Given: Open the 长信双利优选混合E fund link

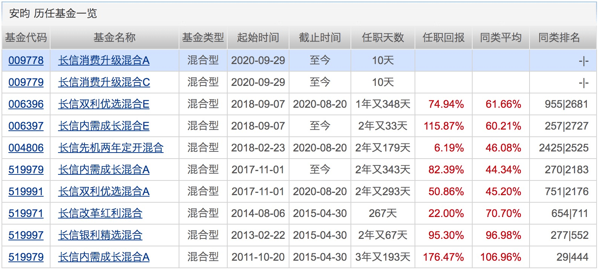Looking at the screenshot, I should [x=104, y=104].
